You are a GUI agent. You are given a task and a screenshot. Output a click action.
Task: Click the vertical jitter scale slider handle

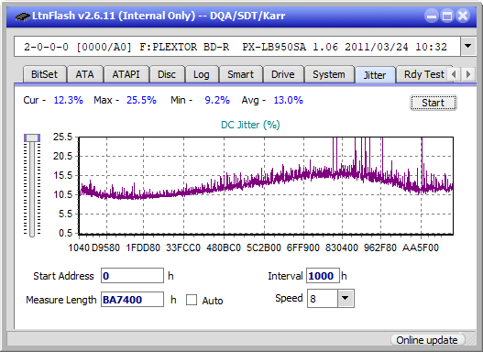tap(32, 137)
